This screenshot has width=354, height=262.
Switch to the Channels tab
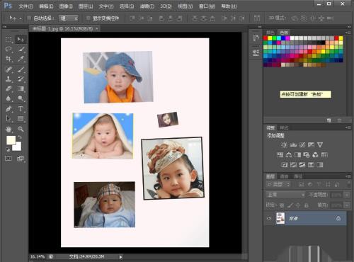[284, 176]
